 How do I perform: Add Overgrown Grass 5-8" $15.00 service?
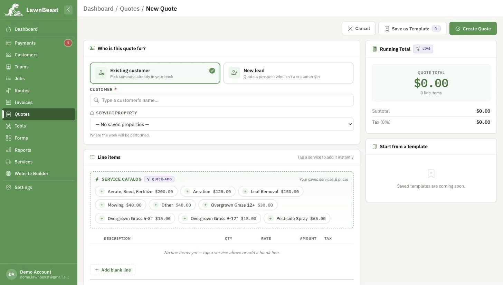(135, 218)
